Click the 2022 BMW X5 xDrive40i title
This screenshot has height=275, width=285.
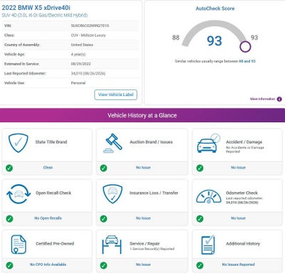coord(36,8)
